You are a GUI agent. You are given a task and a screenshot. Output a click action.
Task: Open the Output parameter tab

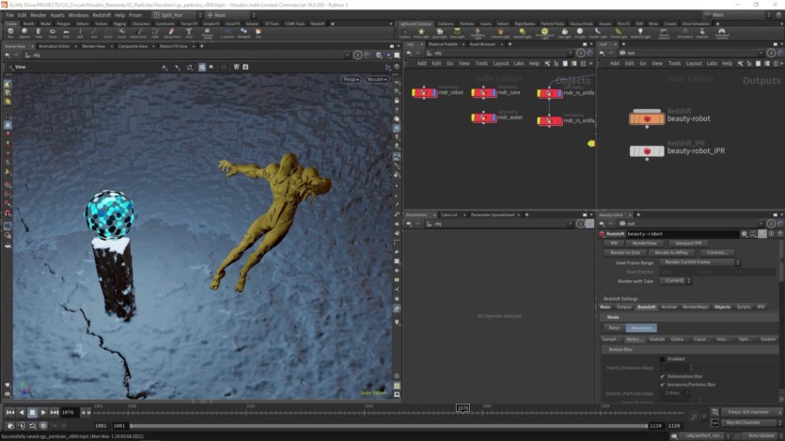click(623, 307)
